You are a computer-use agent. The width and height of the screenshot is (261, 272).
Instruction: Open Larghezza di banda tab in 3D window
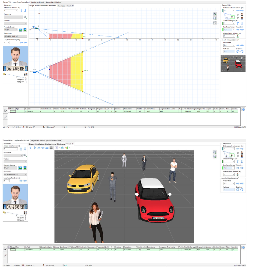click(x=46, y=140)
